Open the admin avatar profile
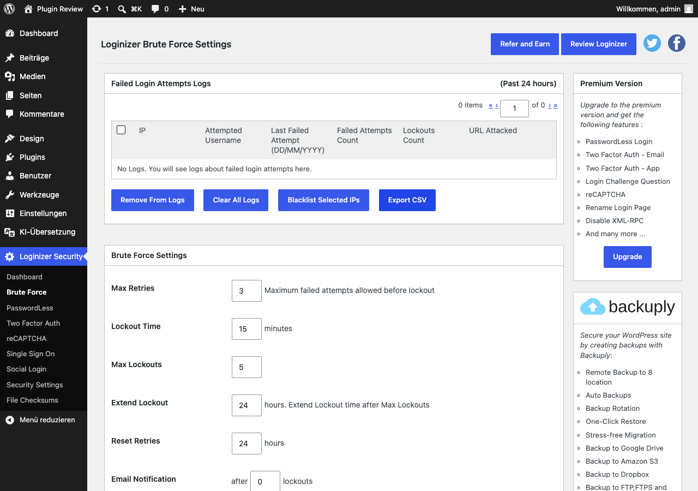698x491 pixels. point(689,9)
